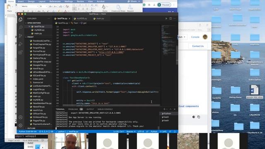Select the Output panel tab
Image resolution: width=265 pixels, height=149 pixels.
click(x=90, y=109)
